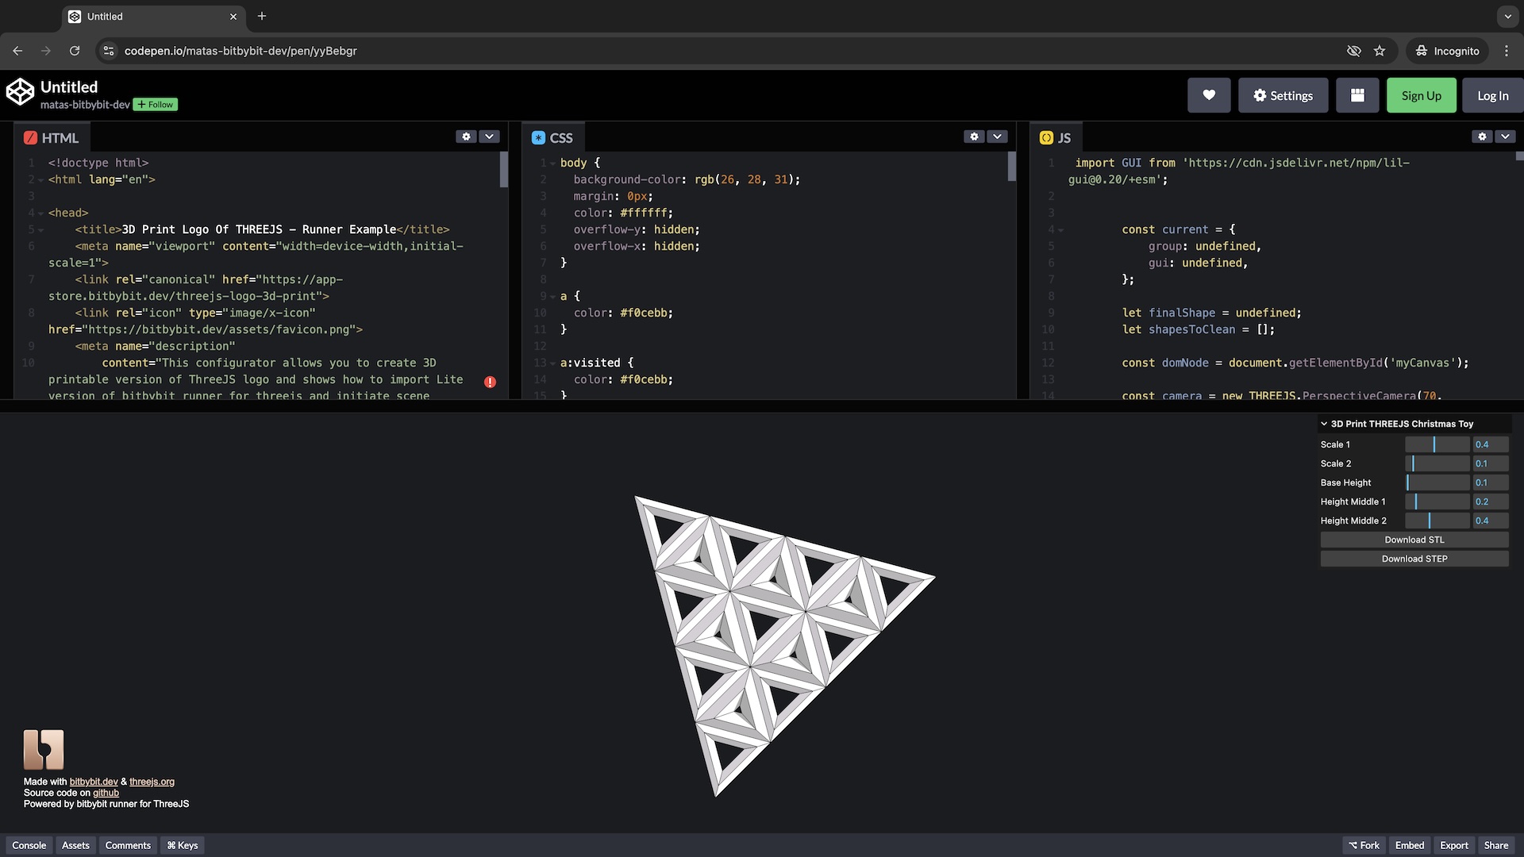Collapse 3D Print THREEJS Christmas Toy panel
The height and width of the screenshot is (857, 1524).
(1414, 424)
